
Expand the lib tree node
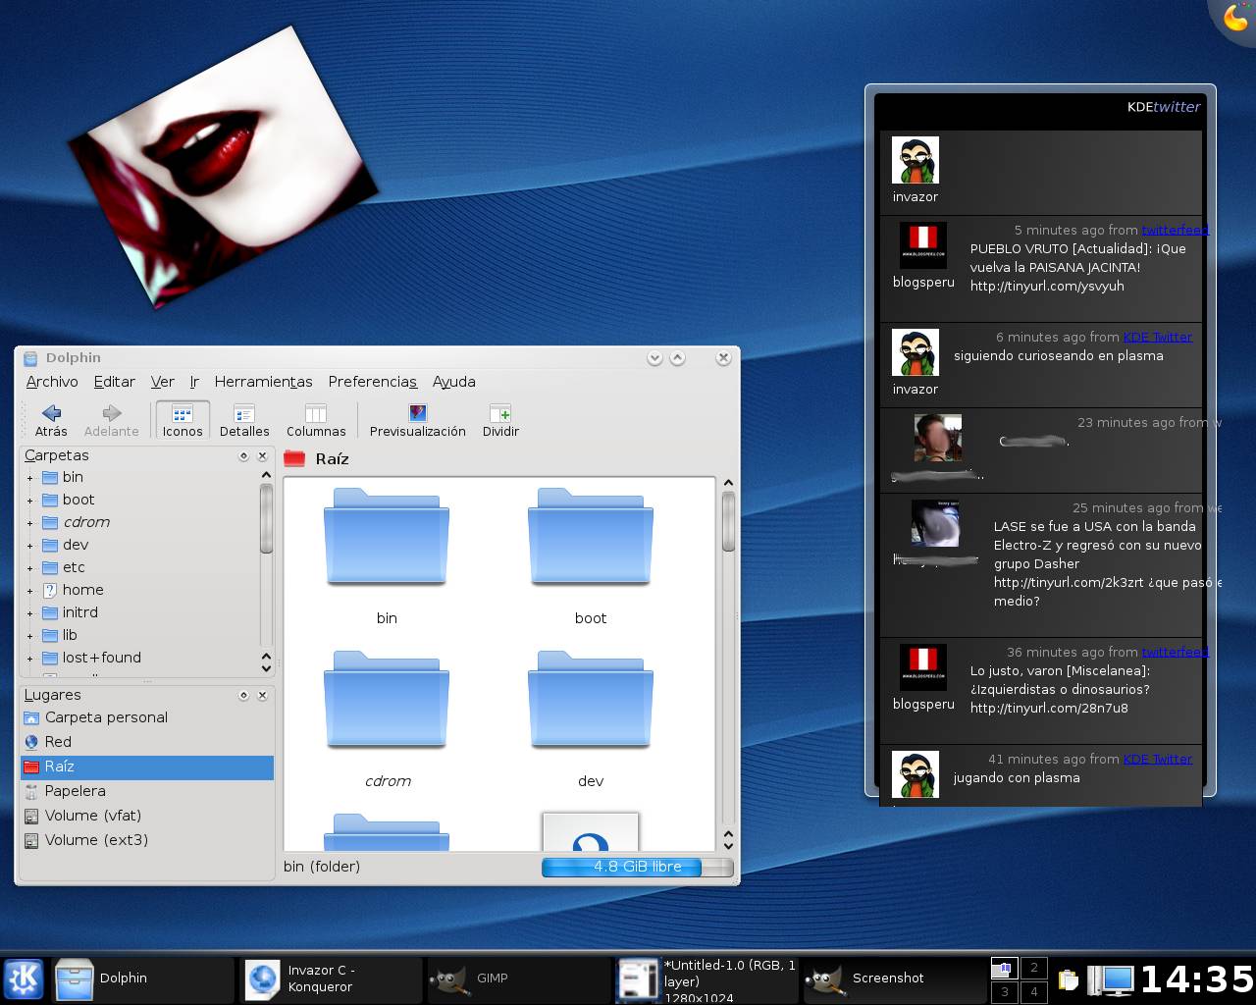click(x=29, y=636)
